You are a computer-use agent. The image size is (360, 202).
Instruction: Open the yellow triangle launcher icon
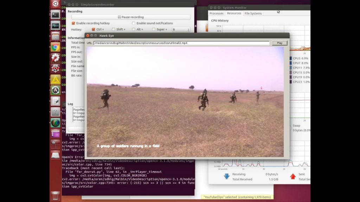click(x=55, y=80)
